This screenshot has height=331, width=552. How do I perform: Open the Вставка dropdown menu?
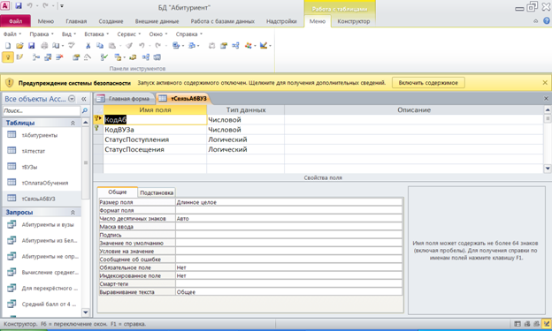tap(96, 34)
